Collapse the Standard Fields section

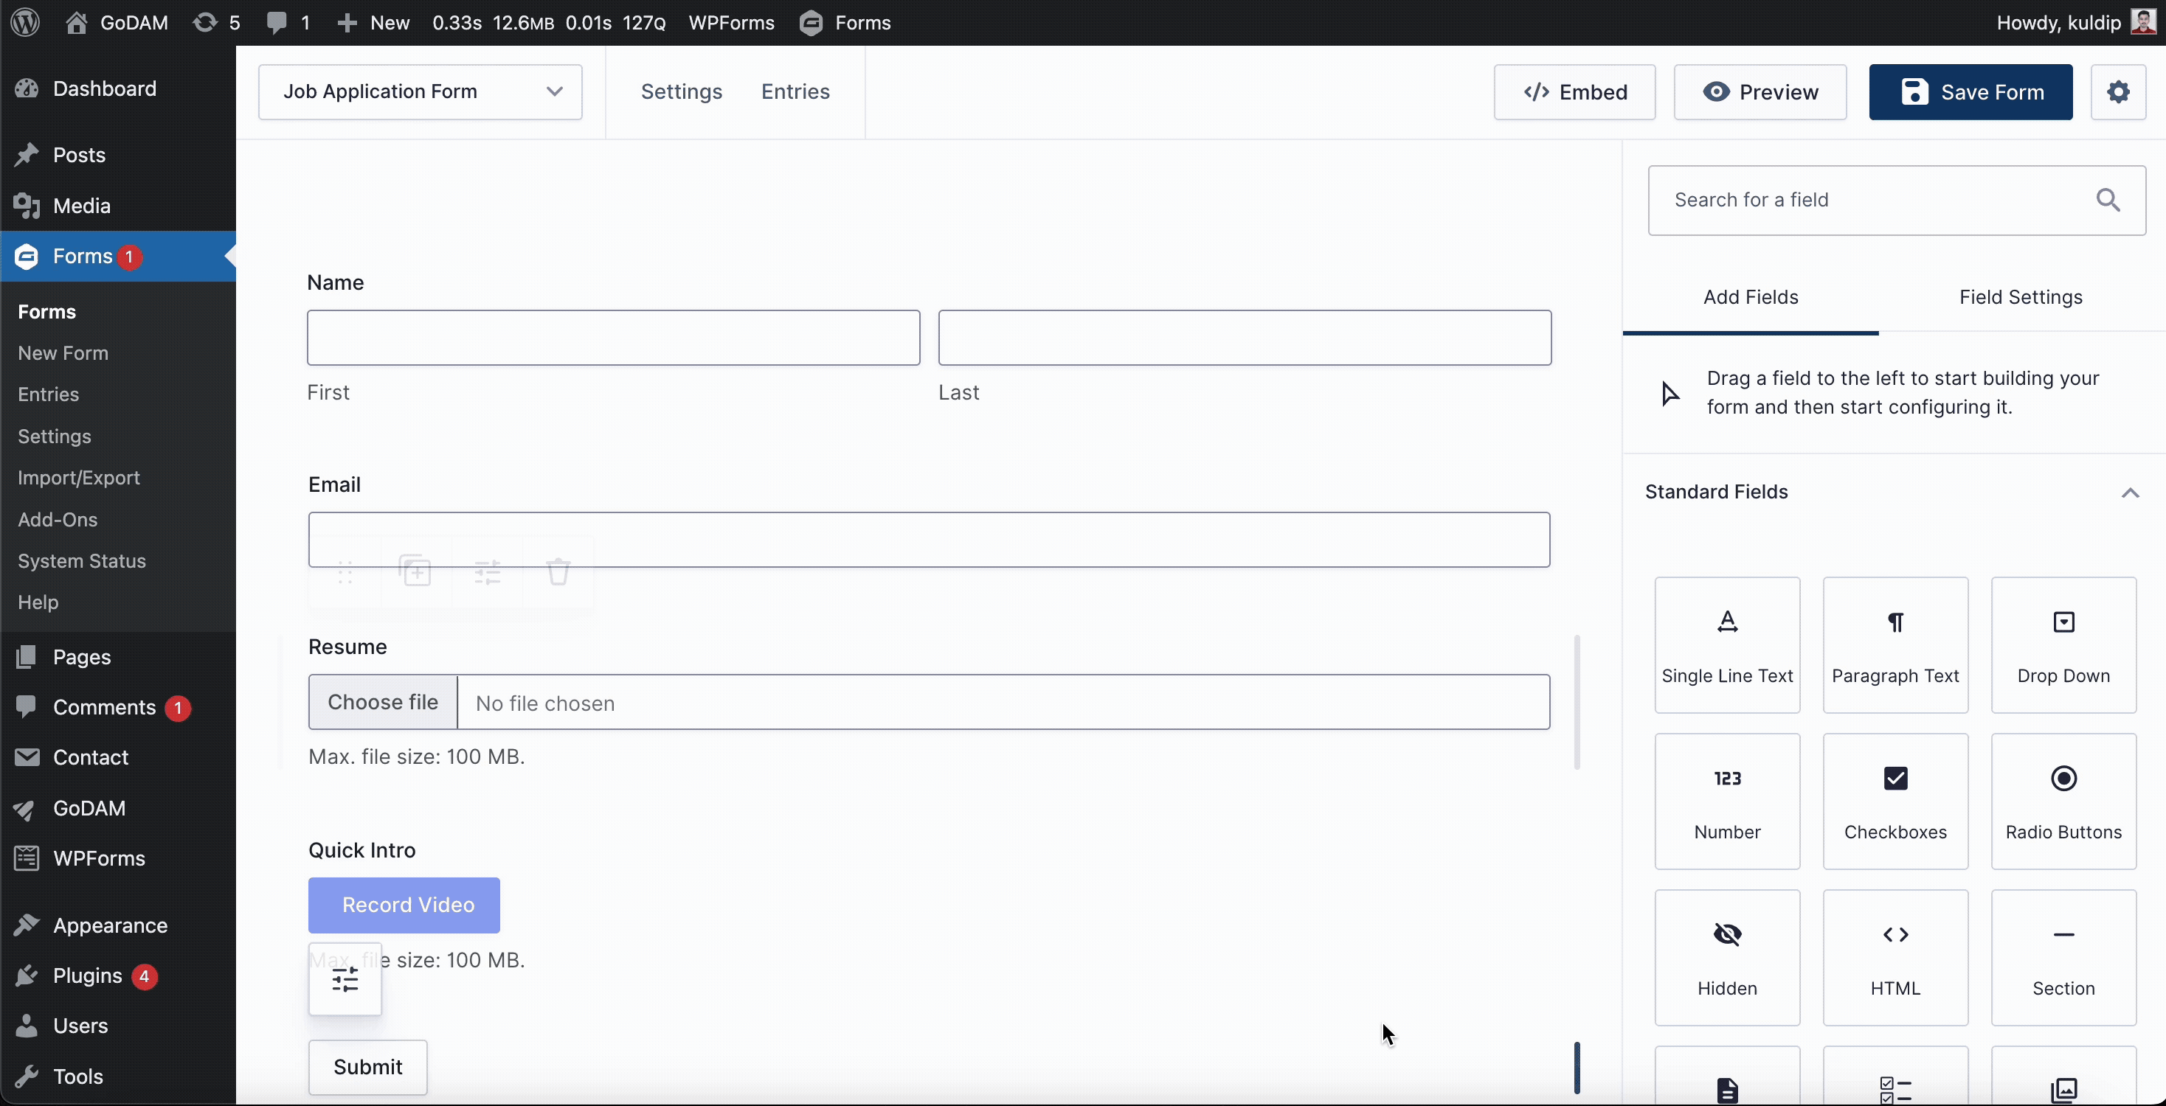[2129, 493]
